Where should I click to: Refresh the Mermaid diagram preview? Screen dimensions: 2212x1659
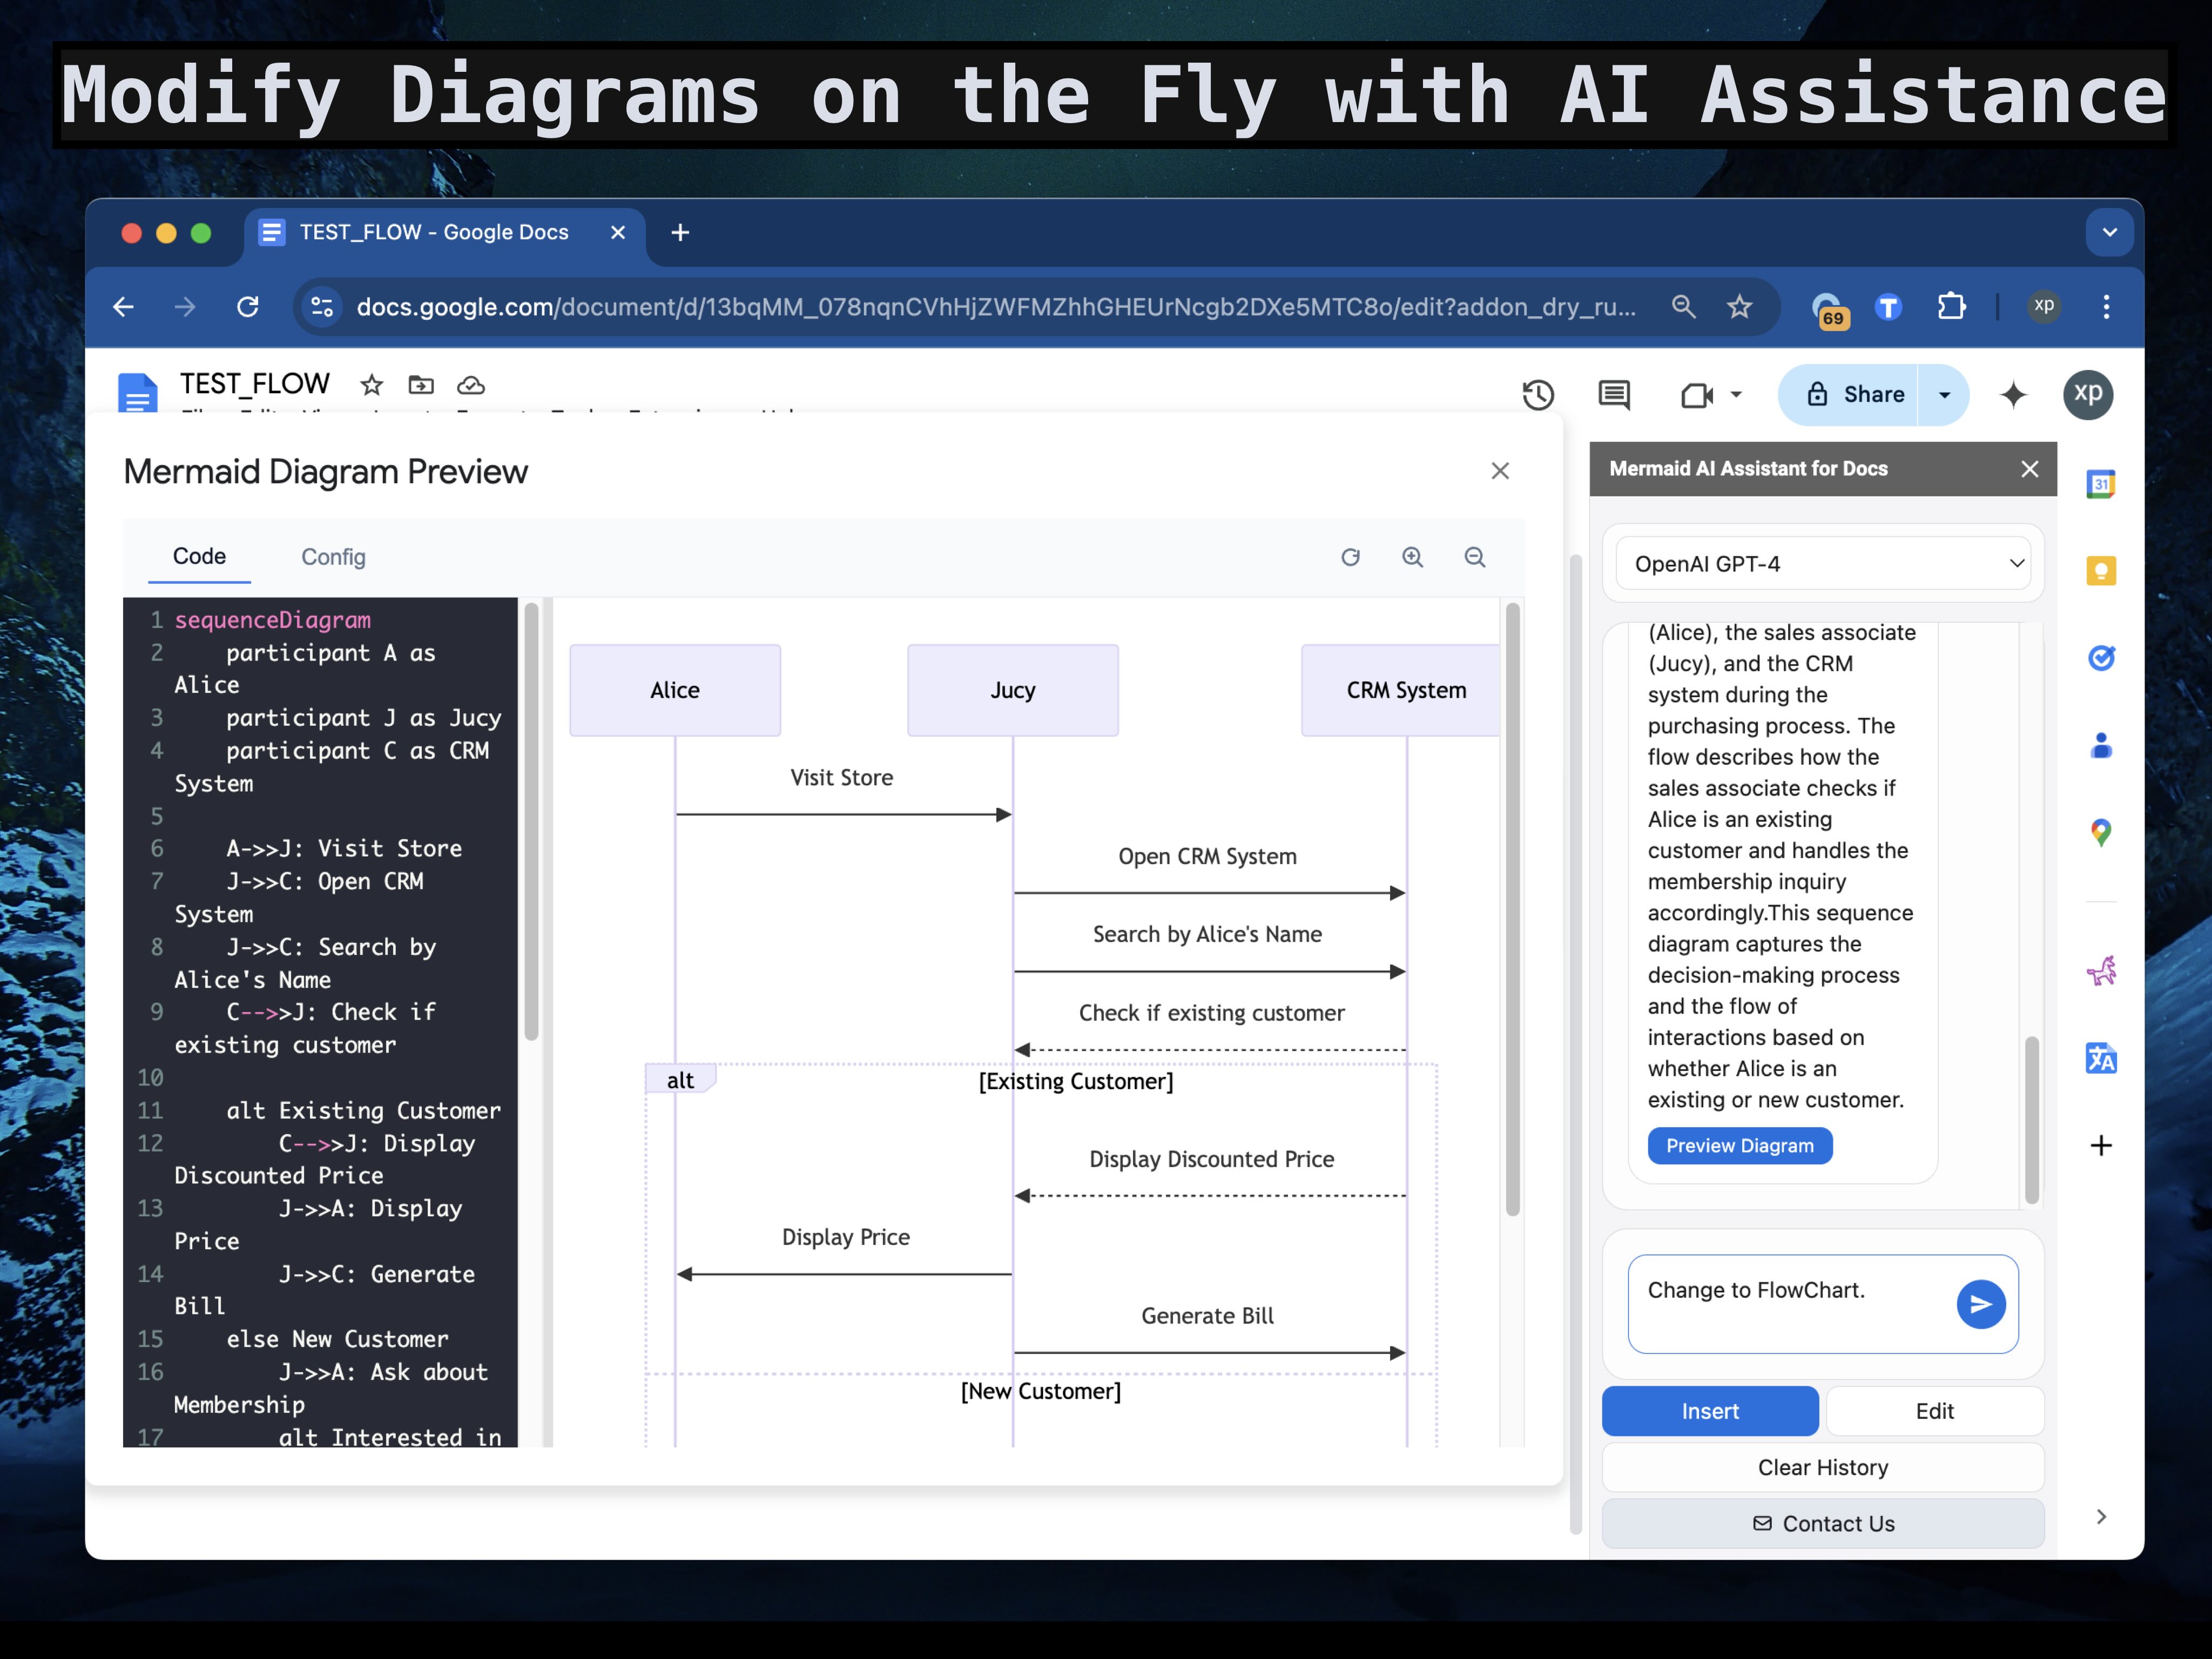coord(1351,557)
